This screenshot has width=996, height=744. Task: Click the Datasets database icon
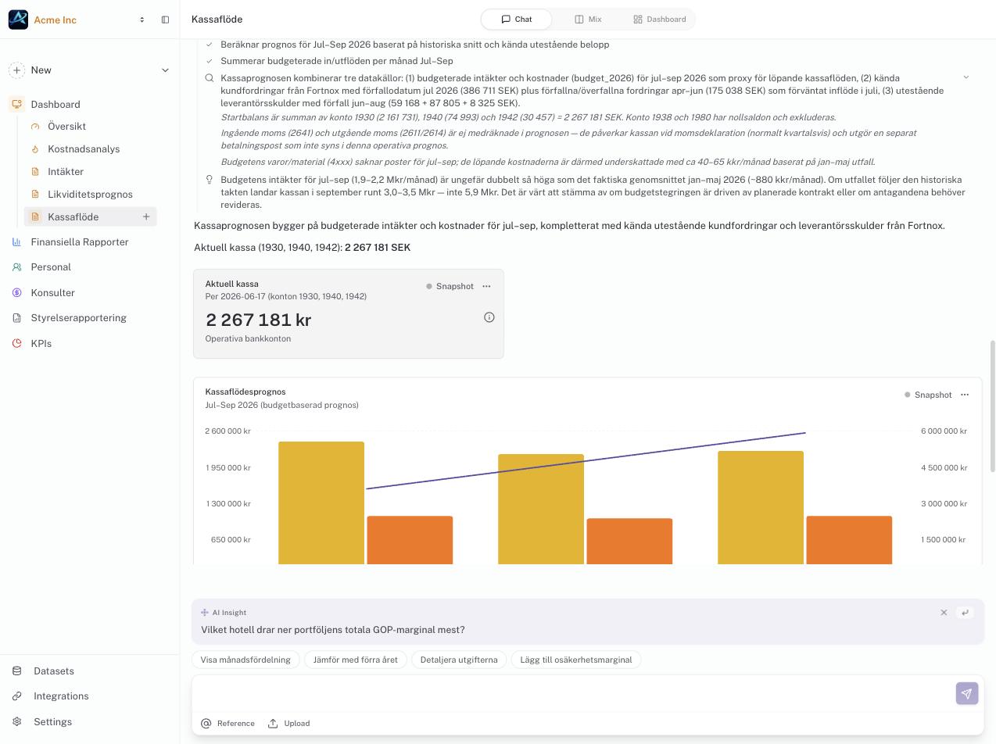pos(17,671)
